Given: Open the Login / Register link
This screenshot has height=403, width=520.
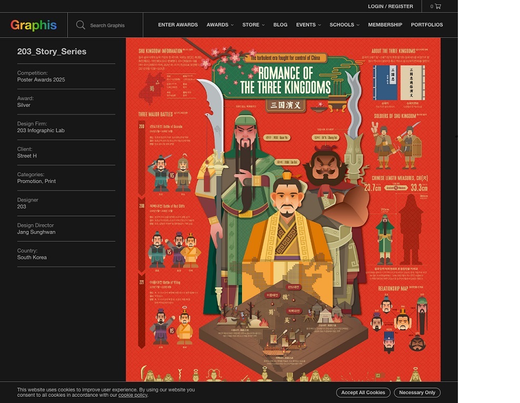Looking at the screenshot, I should pos(391,6).
